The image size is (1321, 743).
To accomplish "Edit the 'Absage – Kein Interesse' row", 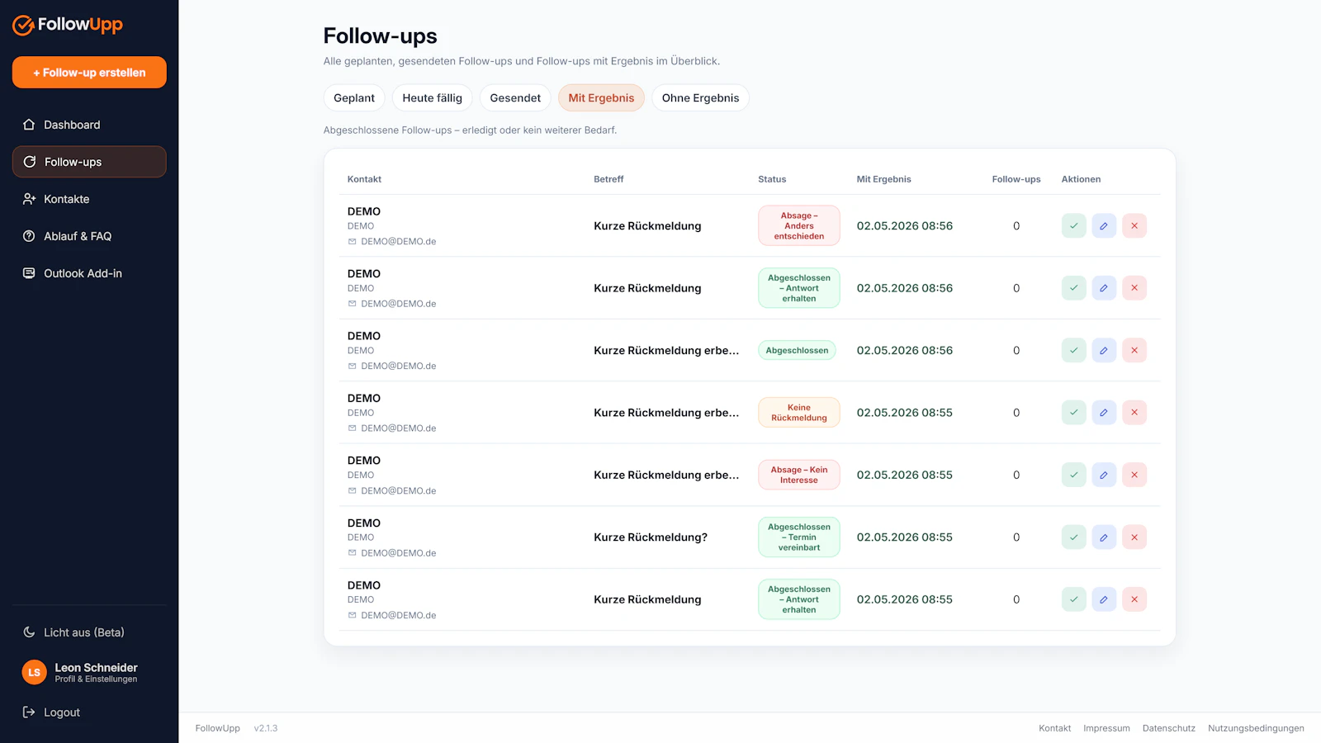I will click(1104, 475).
